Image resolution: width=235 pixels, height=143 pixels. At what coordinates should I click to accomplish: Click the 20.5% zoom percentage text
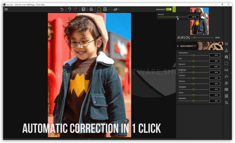click(x=217, y=38)
